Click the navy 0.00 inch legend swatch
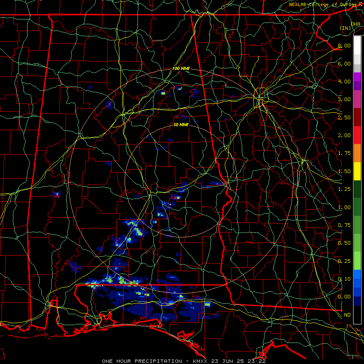The width and height of the screenshot is (364, 364). (357, 301)
